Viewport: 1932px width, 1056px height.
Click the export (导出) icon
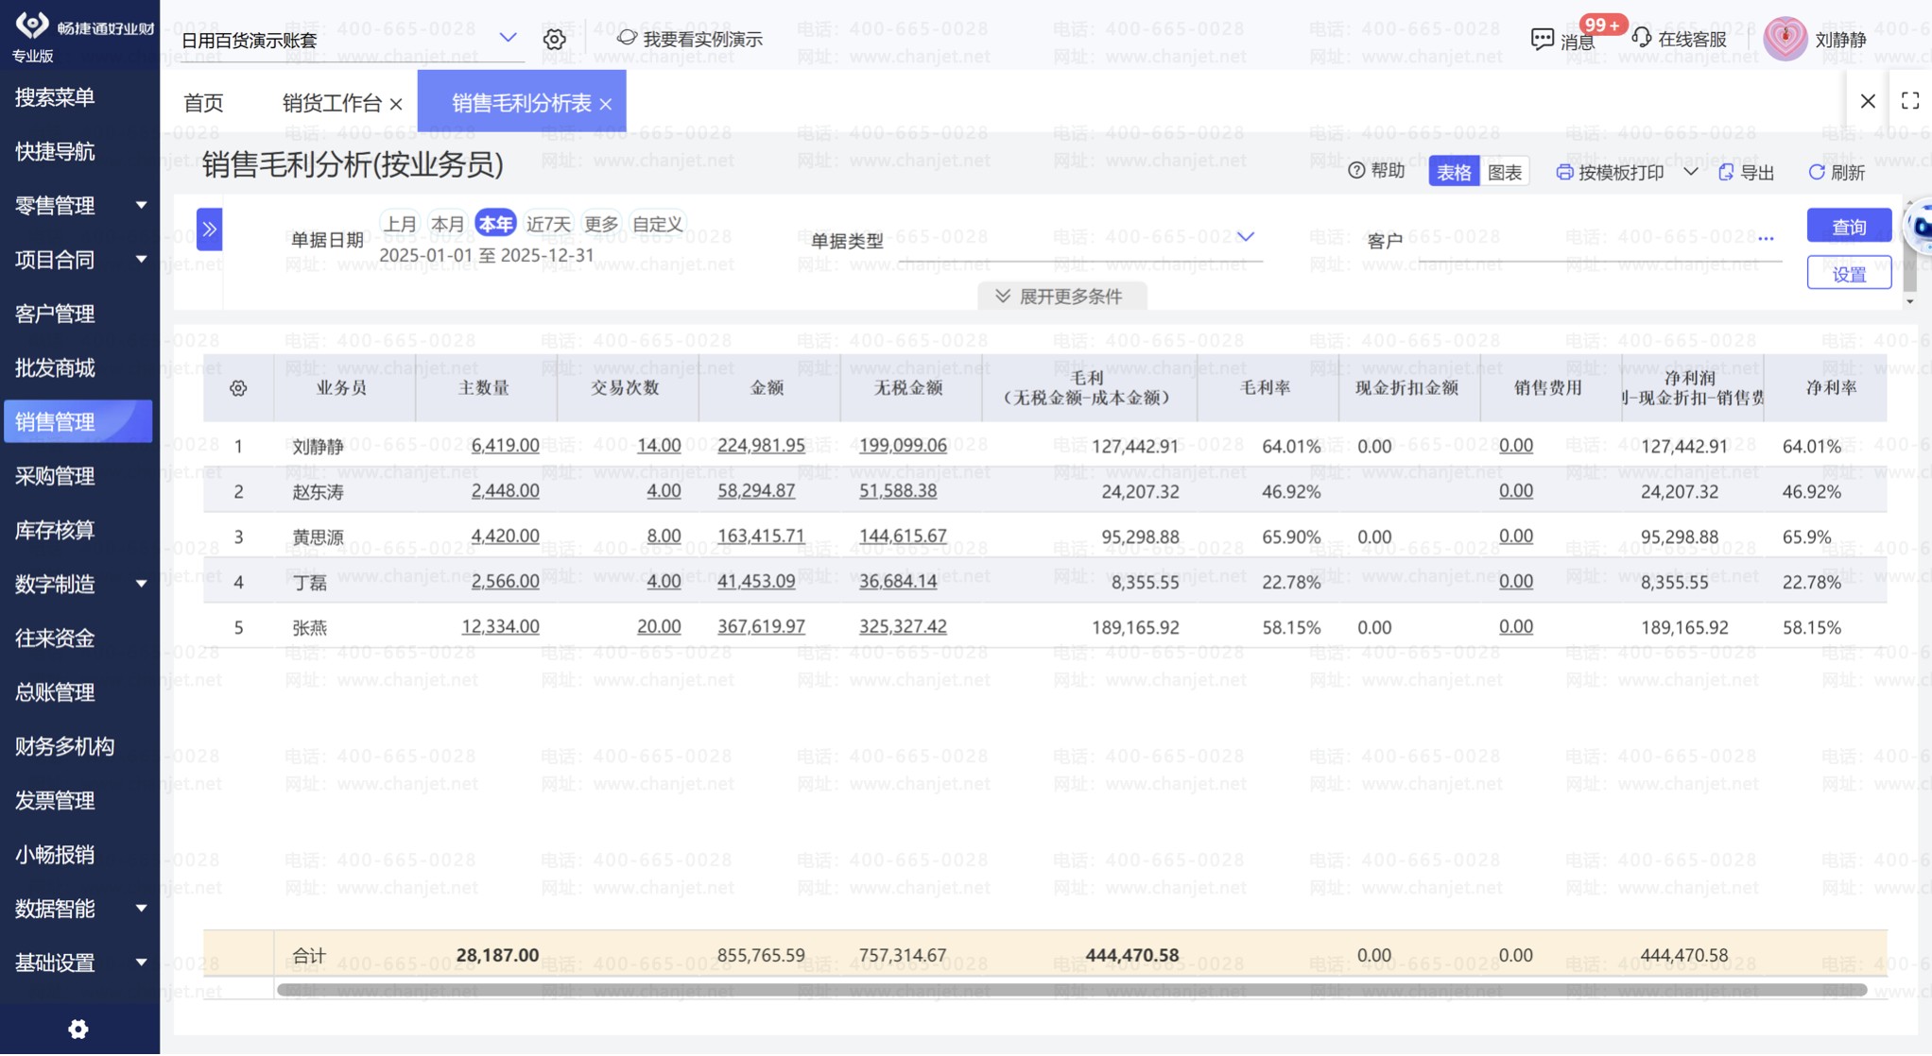point(1726,173)
